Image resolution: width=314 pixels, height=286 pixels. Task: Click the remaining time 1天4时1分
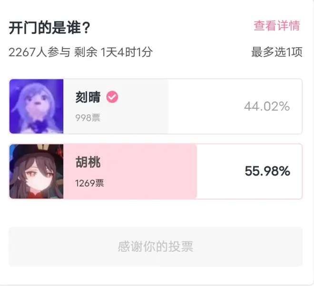127,52
